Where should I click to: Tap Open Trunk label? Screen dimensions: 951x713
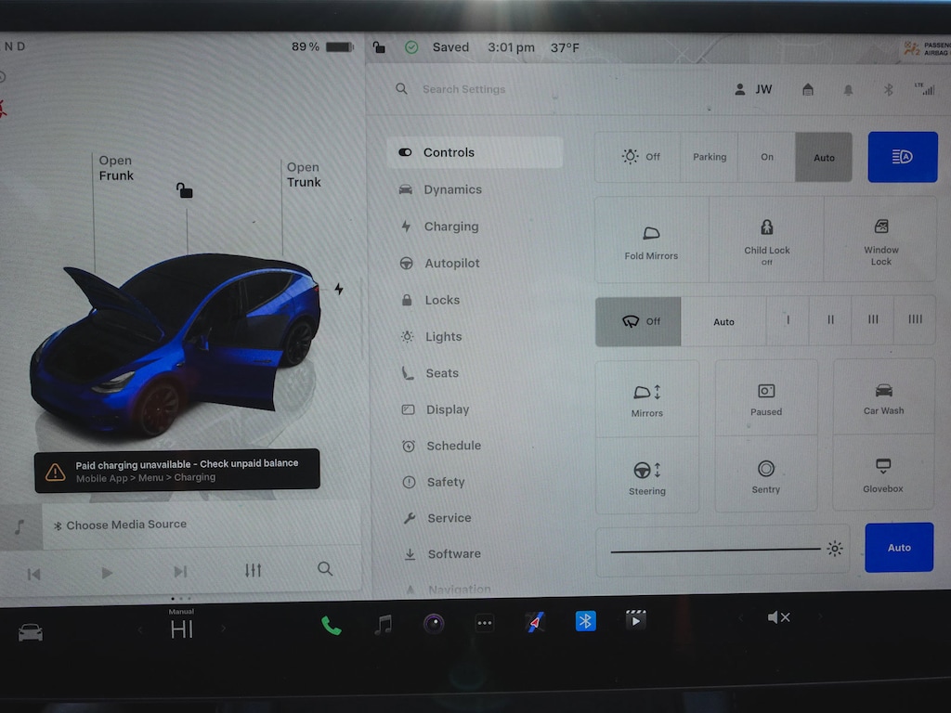[x=303, y=175]
